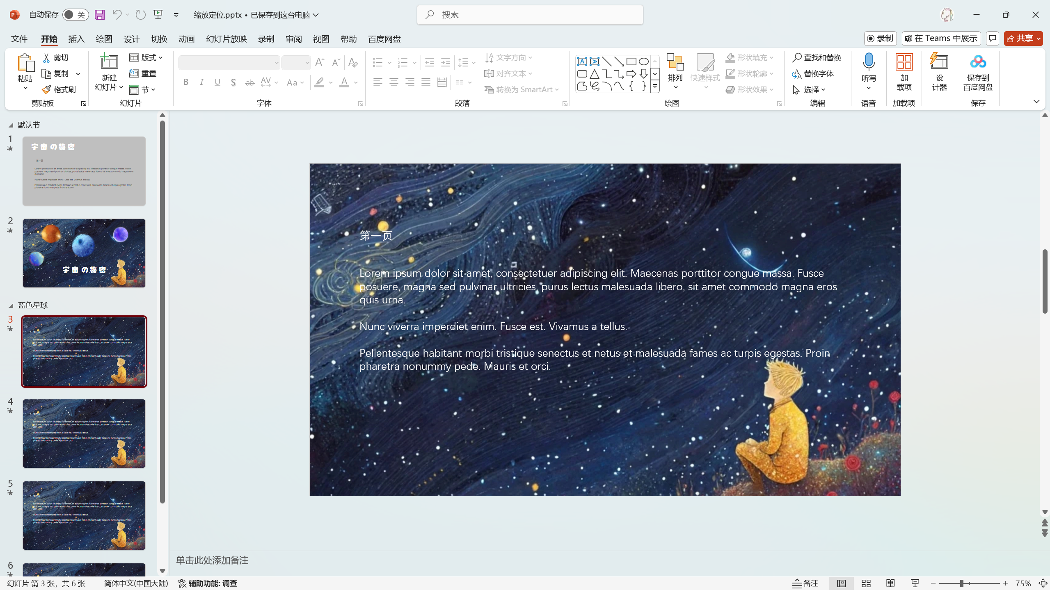Expand Section (节) dropdown
The height and width of the screenshot is (590, 1050).
coord(142,89)
